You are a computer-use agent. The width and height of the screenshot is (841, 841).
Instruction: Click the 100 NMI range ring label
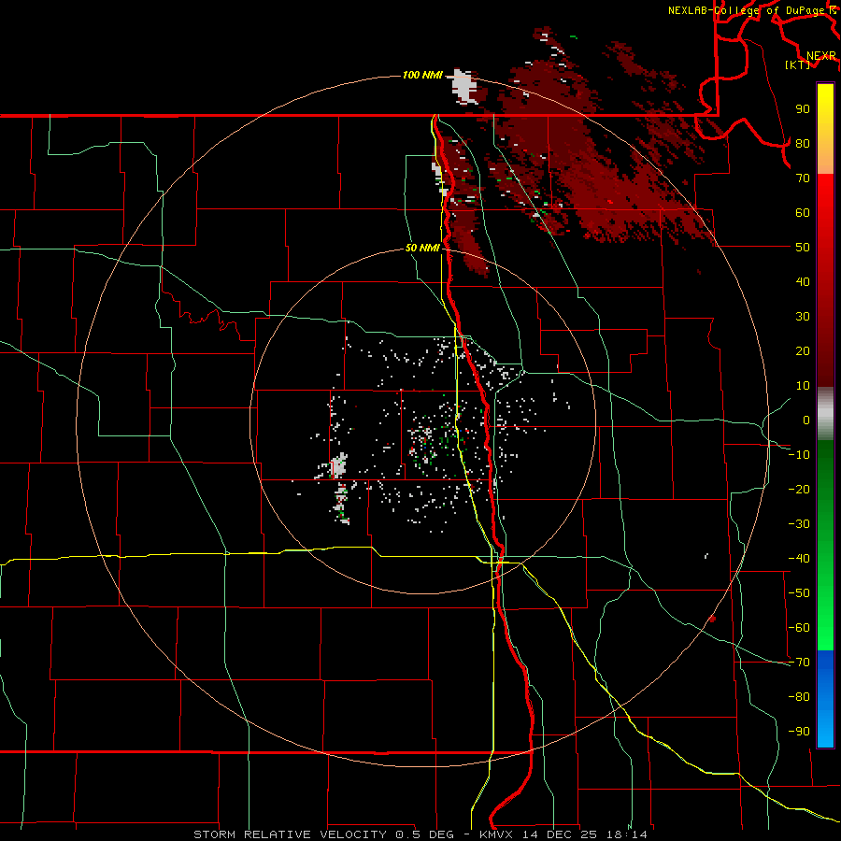pos(422,75)
